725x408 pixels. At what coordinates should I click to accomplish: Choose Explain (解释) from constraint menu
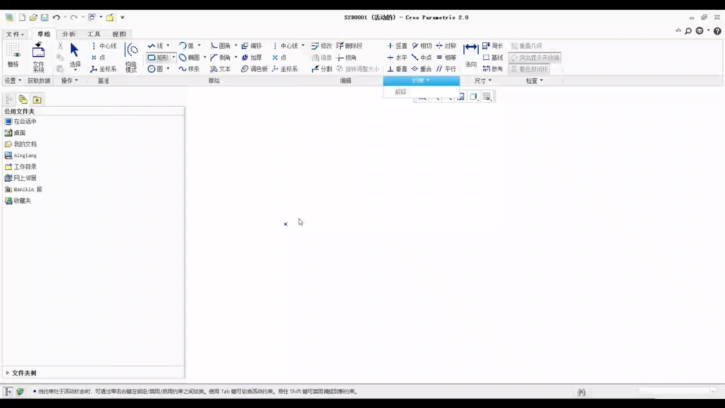click(401, 92)
